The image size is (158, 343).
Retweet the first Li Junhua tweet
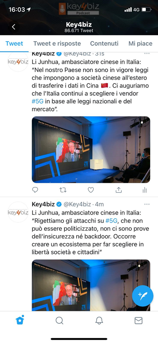point(63,190)
